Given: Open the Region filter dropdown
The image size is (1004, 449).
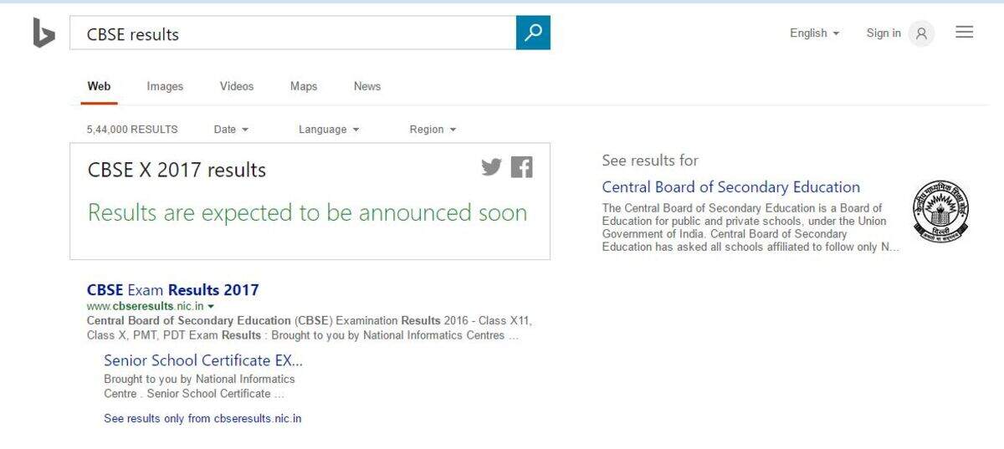Looking at the screenshot, I should point(433,130).
